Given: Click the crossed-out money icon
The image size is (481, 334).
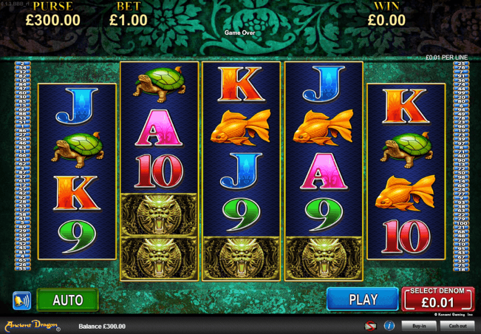Looking at the screenshot, I should click(x=370, y=326).
